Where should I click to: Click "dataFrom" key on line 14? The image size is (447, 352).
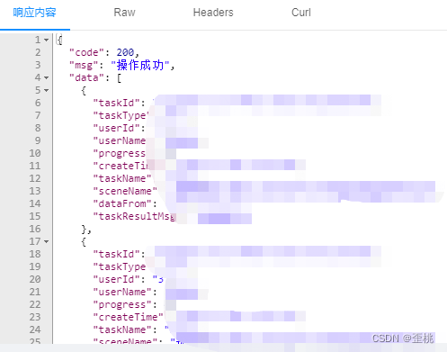tap(122, 203)
